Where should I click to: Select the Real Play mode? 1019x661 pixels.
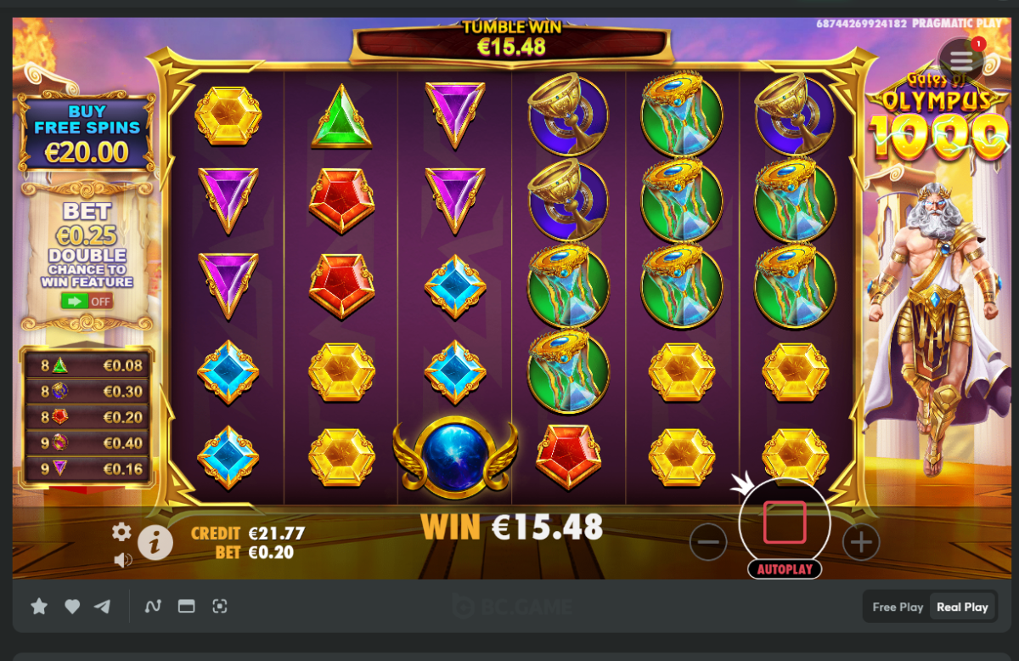coord(962,607)
